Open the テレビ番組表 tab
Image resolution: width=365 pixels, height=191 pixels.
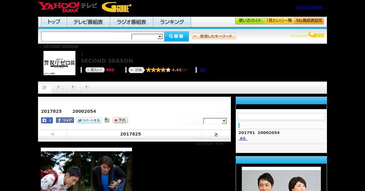click(88, 22)
